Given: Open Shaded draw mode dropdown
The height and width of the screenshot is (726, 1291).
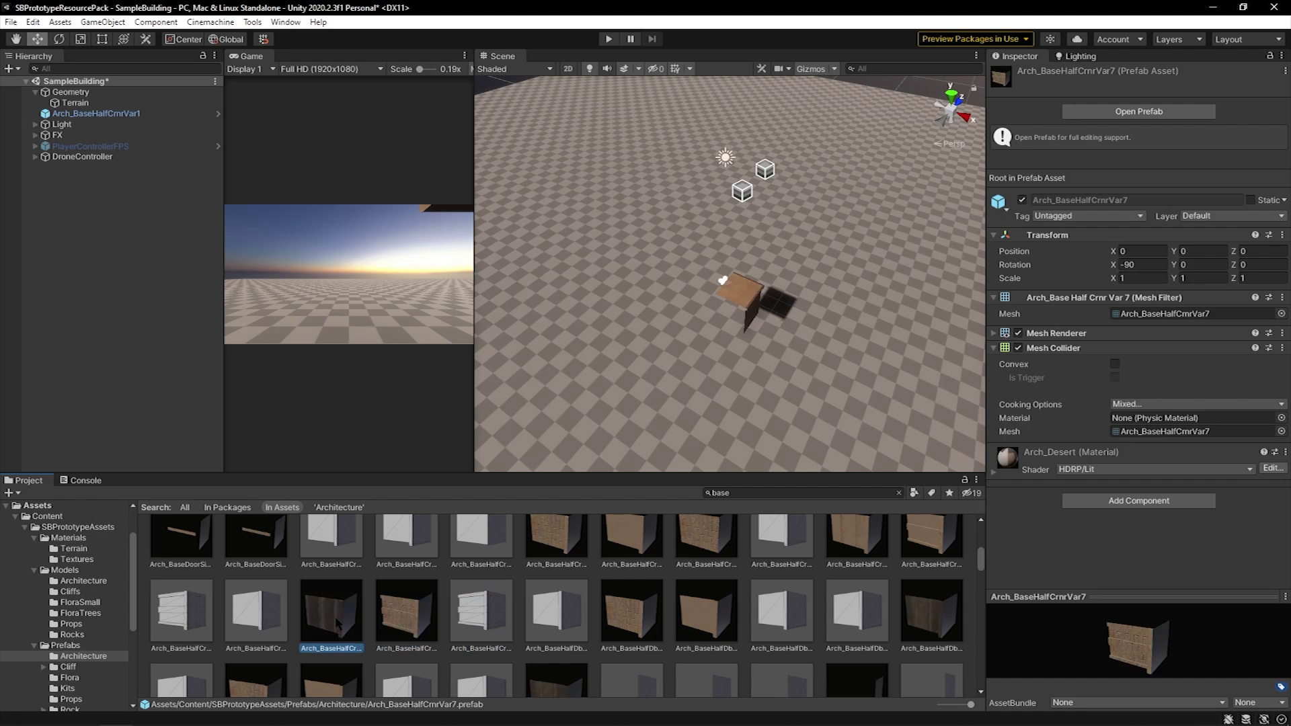Looking at the screenshot, I should 515,69.
